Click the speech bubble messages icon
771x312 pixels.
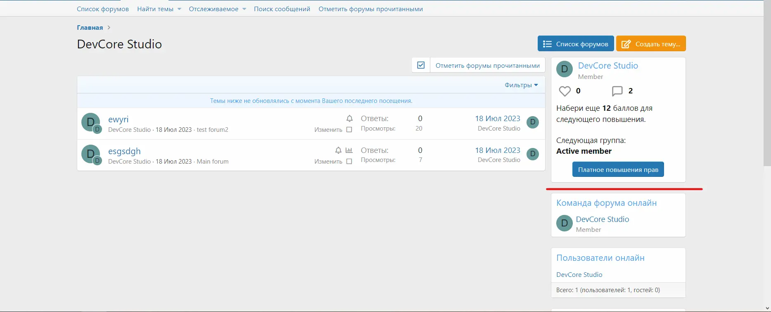pyautogui.click(x=617, y=91)
